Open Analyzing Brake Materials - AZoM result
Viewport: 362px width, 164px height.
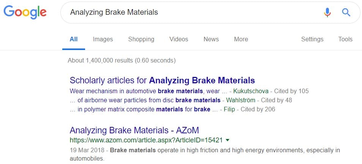pyautogui.click(x=134, y=130)
